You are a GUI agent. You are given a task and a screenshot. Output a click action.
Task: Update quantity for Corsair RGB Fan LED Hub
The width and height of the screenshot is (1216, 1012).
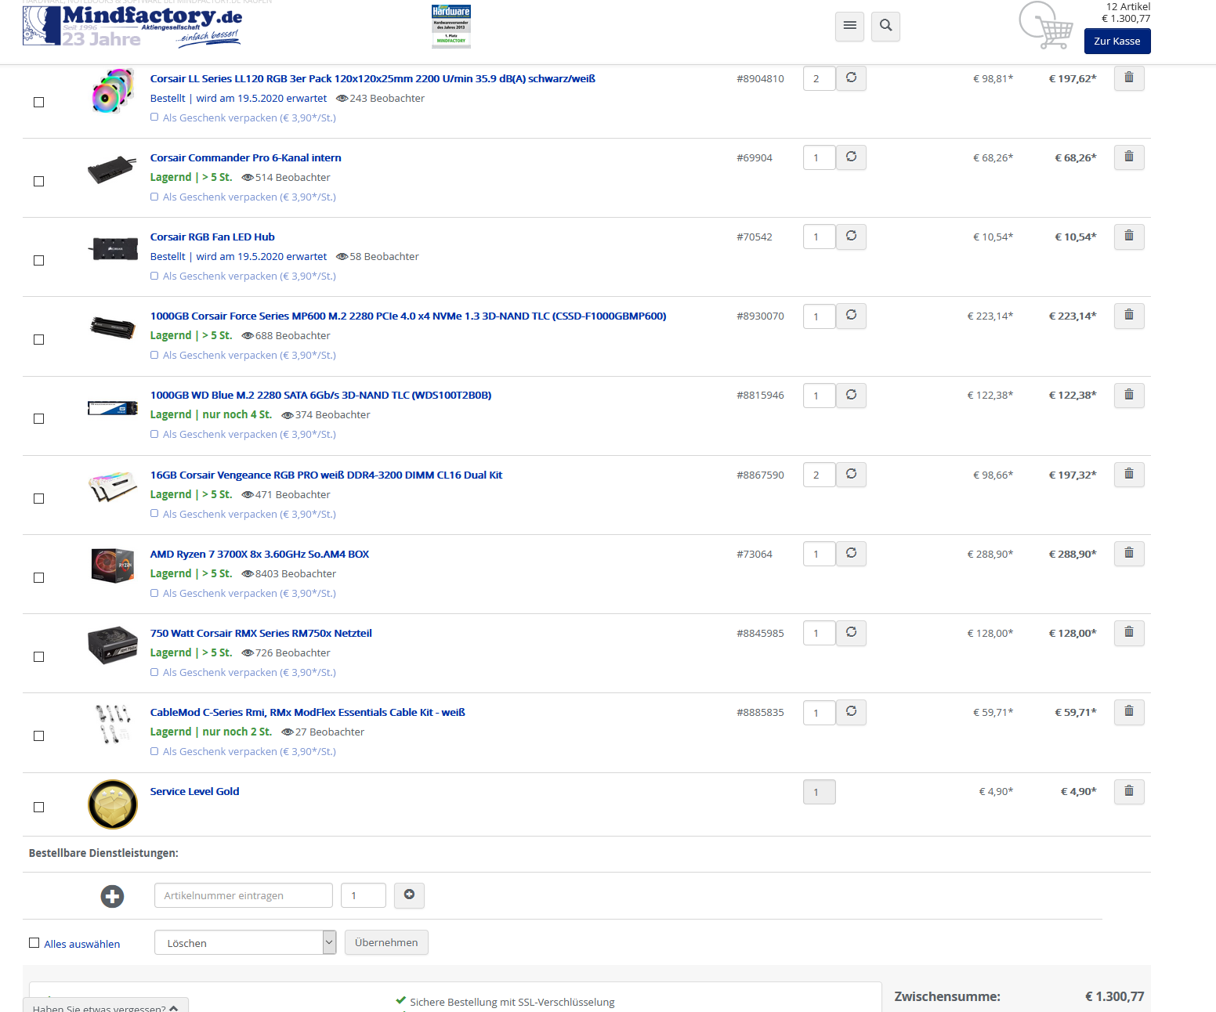(x=851, y=237)
